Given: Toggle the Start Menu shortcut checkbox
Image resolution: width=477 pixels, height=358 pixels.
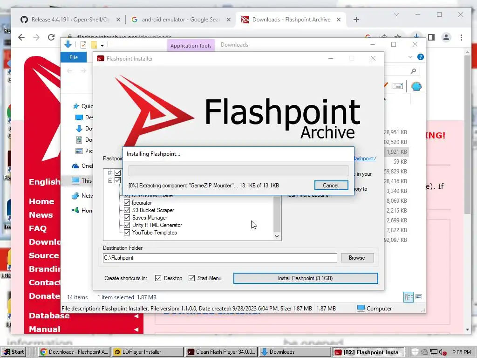Looking at the screenshot, I should (x=191, y=278).
